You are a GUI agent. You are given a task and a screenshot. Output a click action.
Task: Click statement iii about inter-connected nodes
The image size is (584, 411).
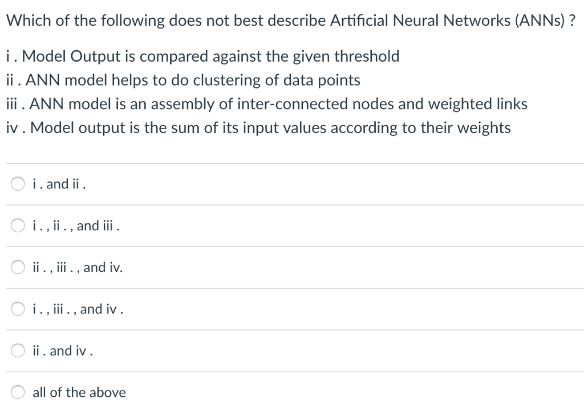click(x=267, y=104)
